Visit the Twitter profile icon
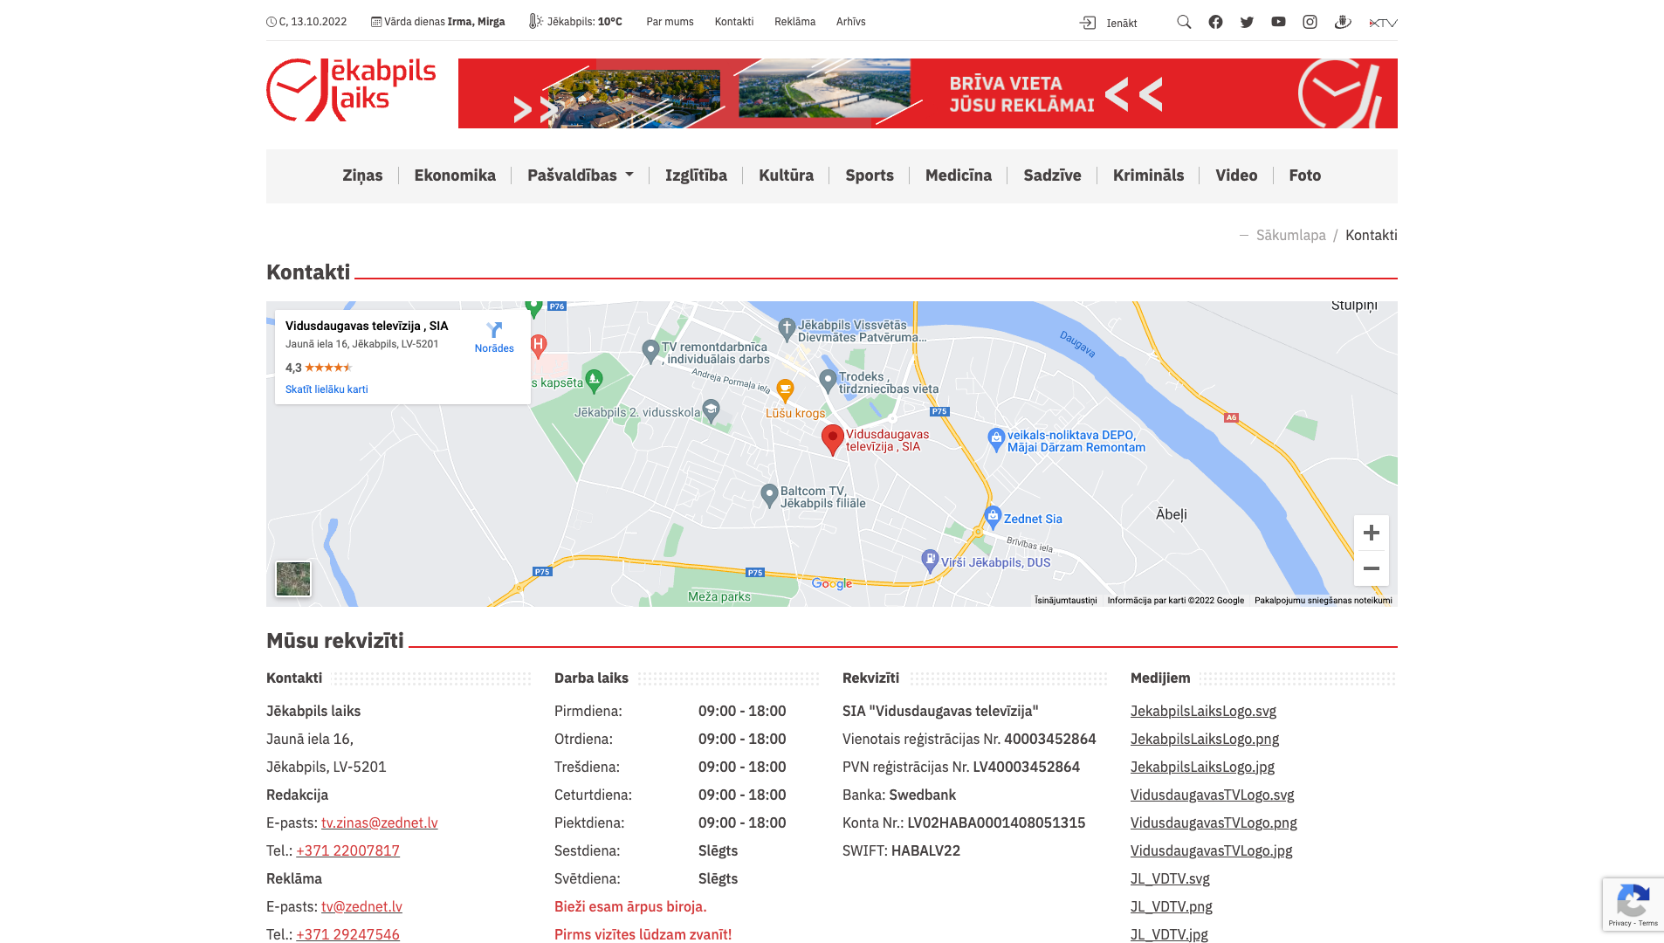1664x943 pixels. (1247, 22)
